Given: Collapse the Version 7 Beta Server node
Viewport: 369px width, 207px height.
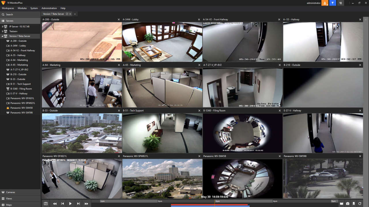Looking at the screenshot, I should click(x=2, y=36).
